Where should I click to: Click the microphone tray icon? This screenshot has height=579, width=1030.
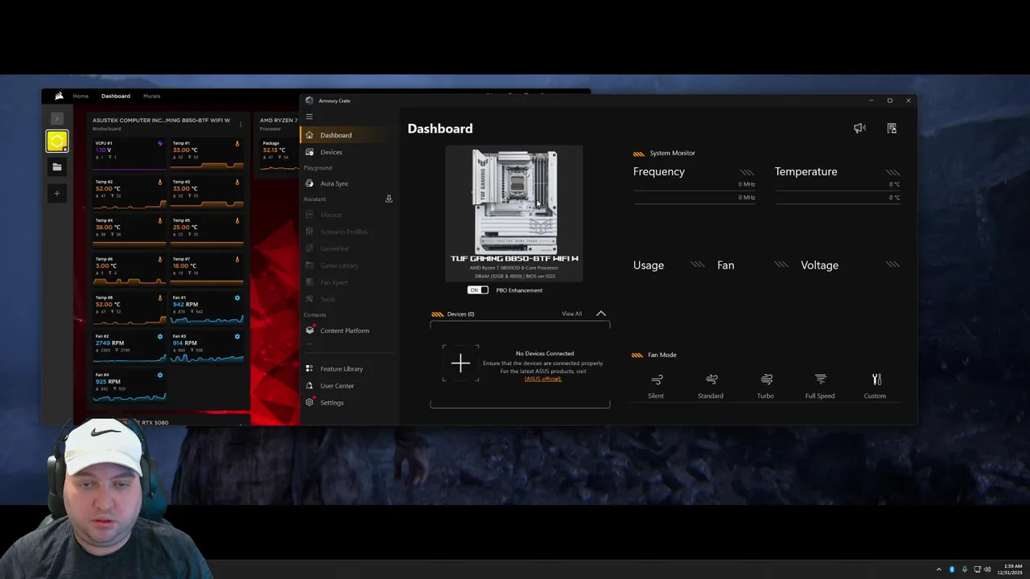pyautogui.click(x=965, y=569)
